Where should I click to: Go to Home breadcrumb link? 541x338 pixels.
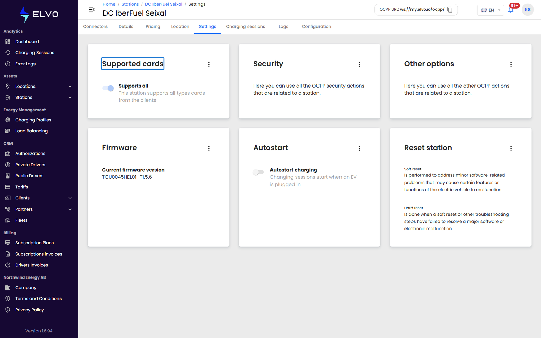[x=109, y=4]
